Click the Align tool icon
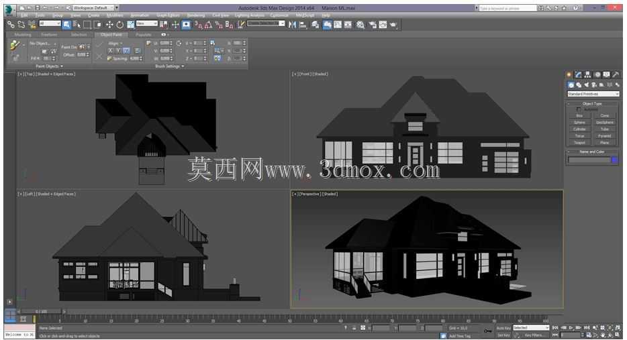Image resolution: width=627 pixels, height=340 pixels. [303, 25]
